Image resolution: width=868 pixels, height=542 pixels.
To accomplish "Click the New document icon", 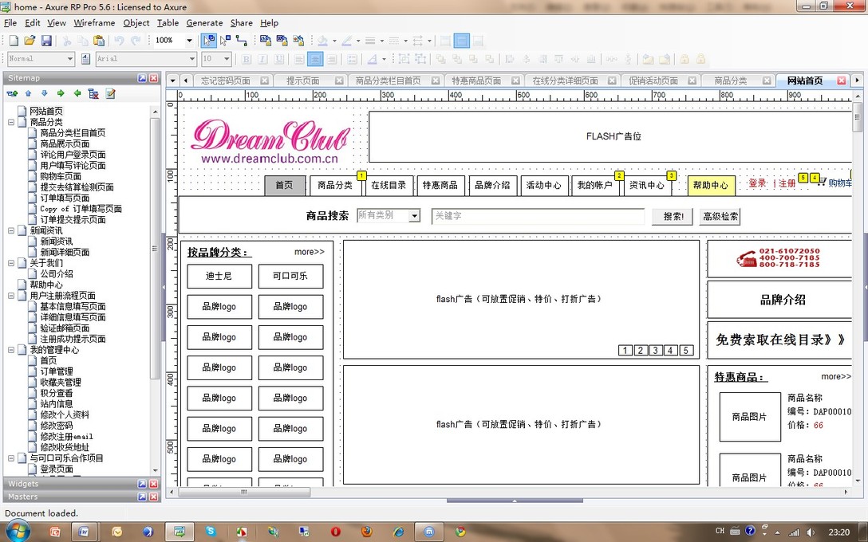I will 14,41.
